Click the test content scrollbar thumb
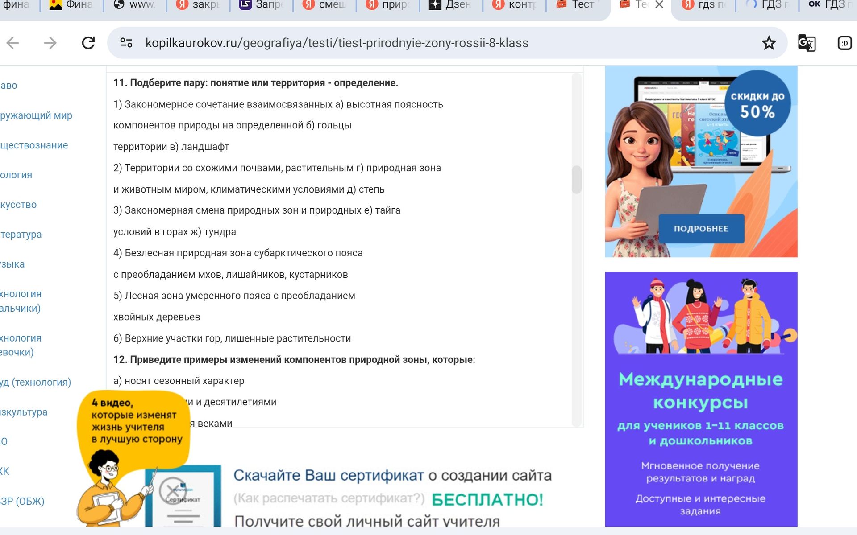 [577, 180]
